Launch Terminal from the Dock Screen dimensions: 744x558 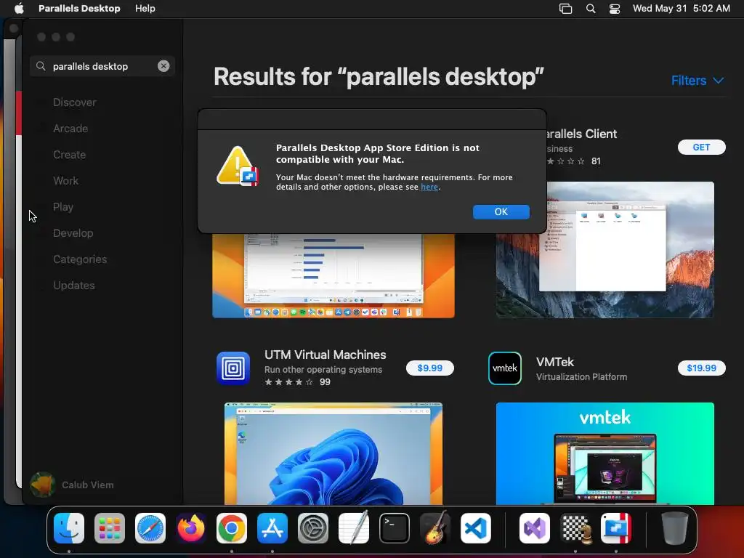point(395,528)
